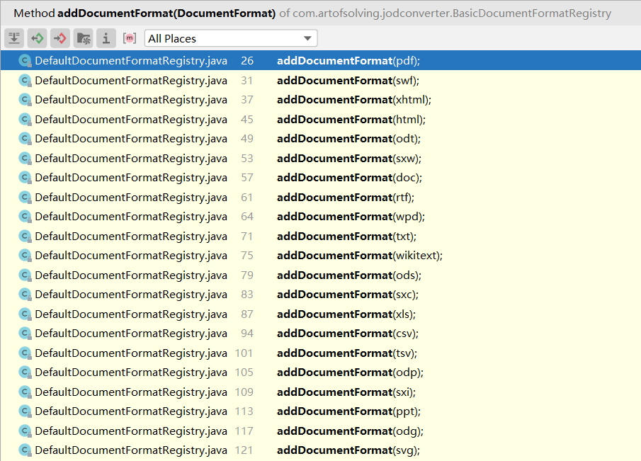Select the addDocumentFormat(xls) usage at line 87
641x461 pixels.
(346, 314)
